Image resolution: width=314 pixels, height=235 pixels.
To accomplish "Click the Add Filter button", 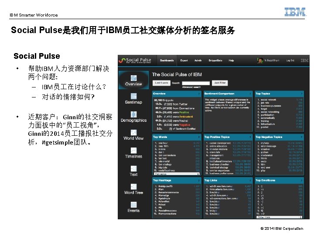I will (x=220, y=83).
